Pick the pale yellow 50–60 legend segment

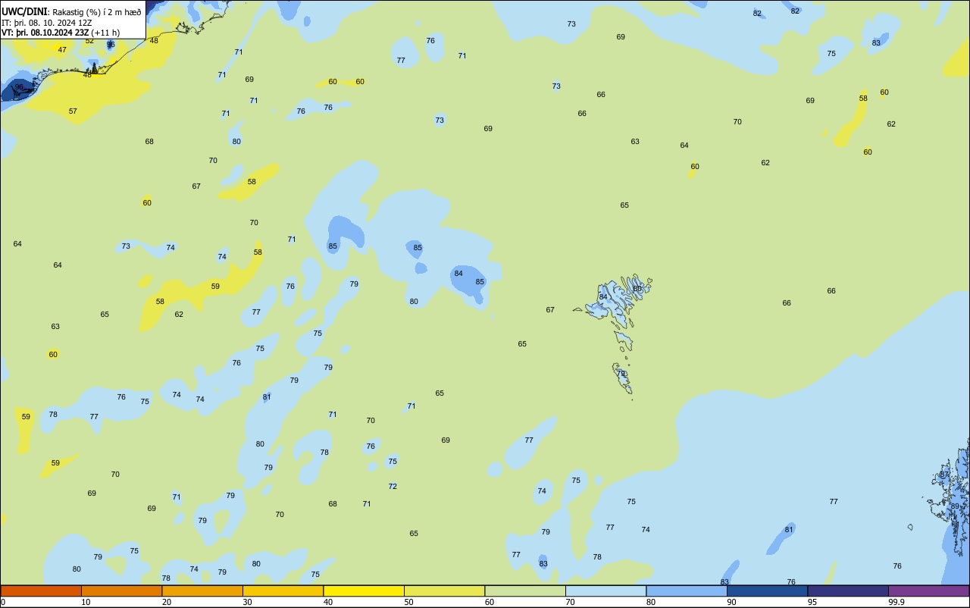[444, 591]
